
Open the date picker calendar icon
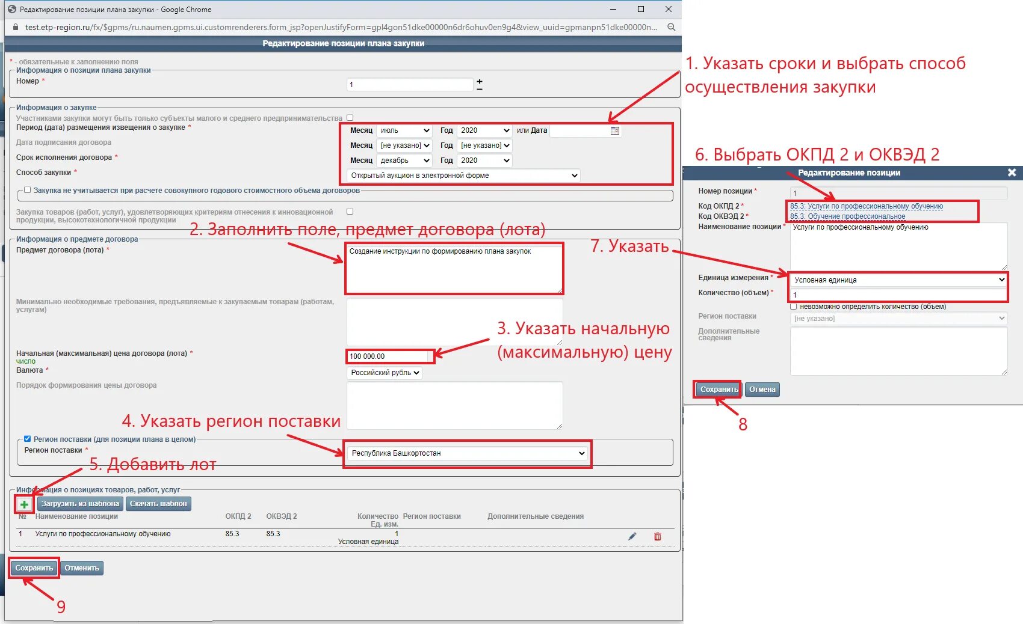tap(615, 130)
